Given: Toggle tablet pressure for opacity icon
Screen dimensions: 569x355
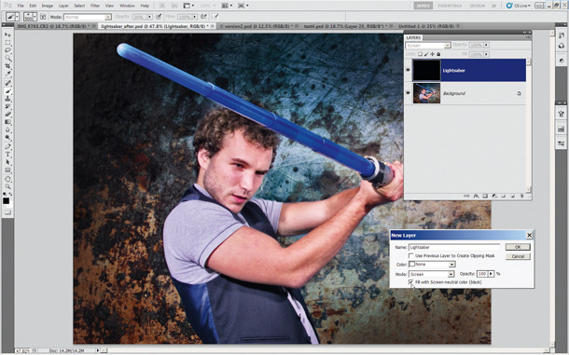Looking at the screenshot, I should [x=159, y=17].
